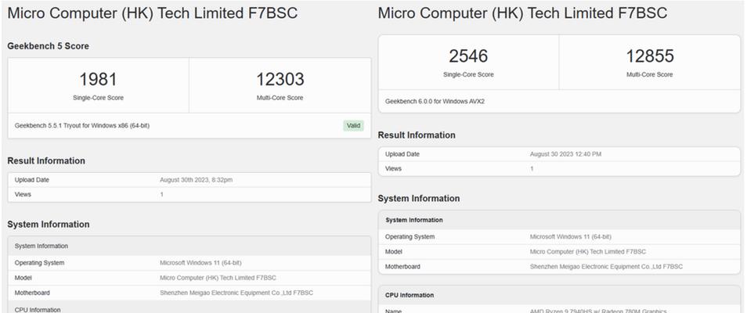The width and height of the screenshot is (747, 313).
Task: Select the Geekbench 5 Score heading
Action: (48, 46)
